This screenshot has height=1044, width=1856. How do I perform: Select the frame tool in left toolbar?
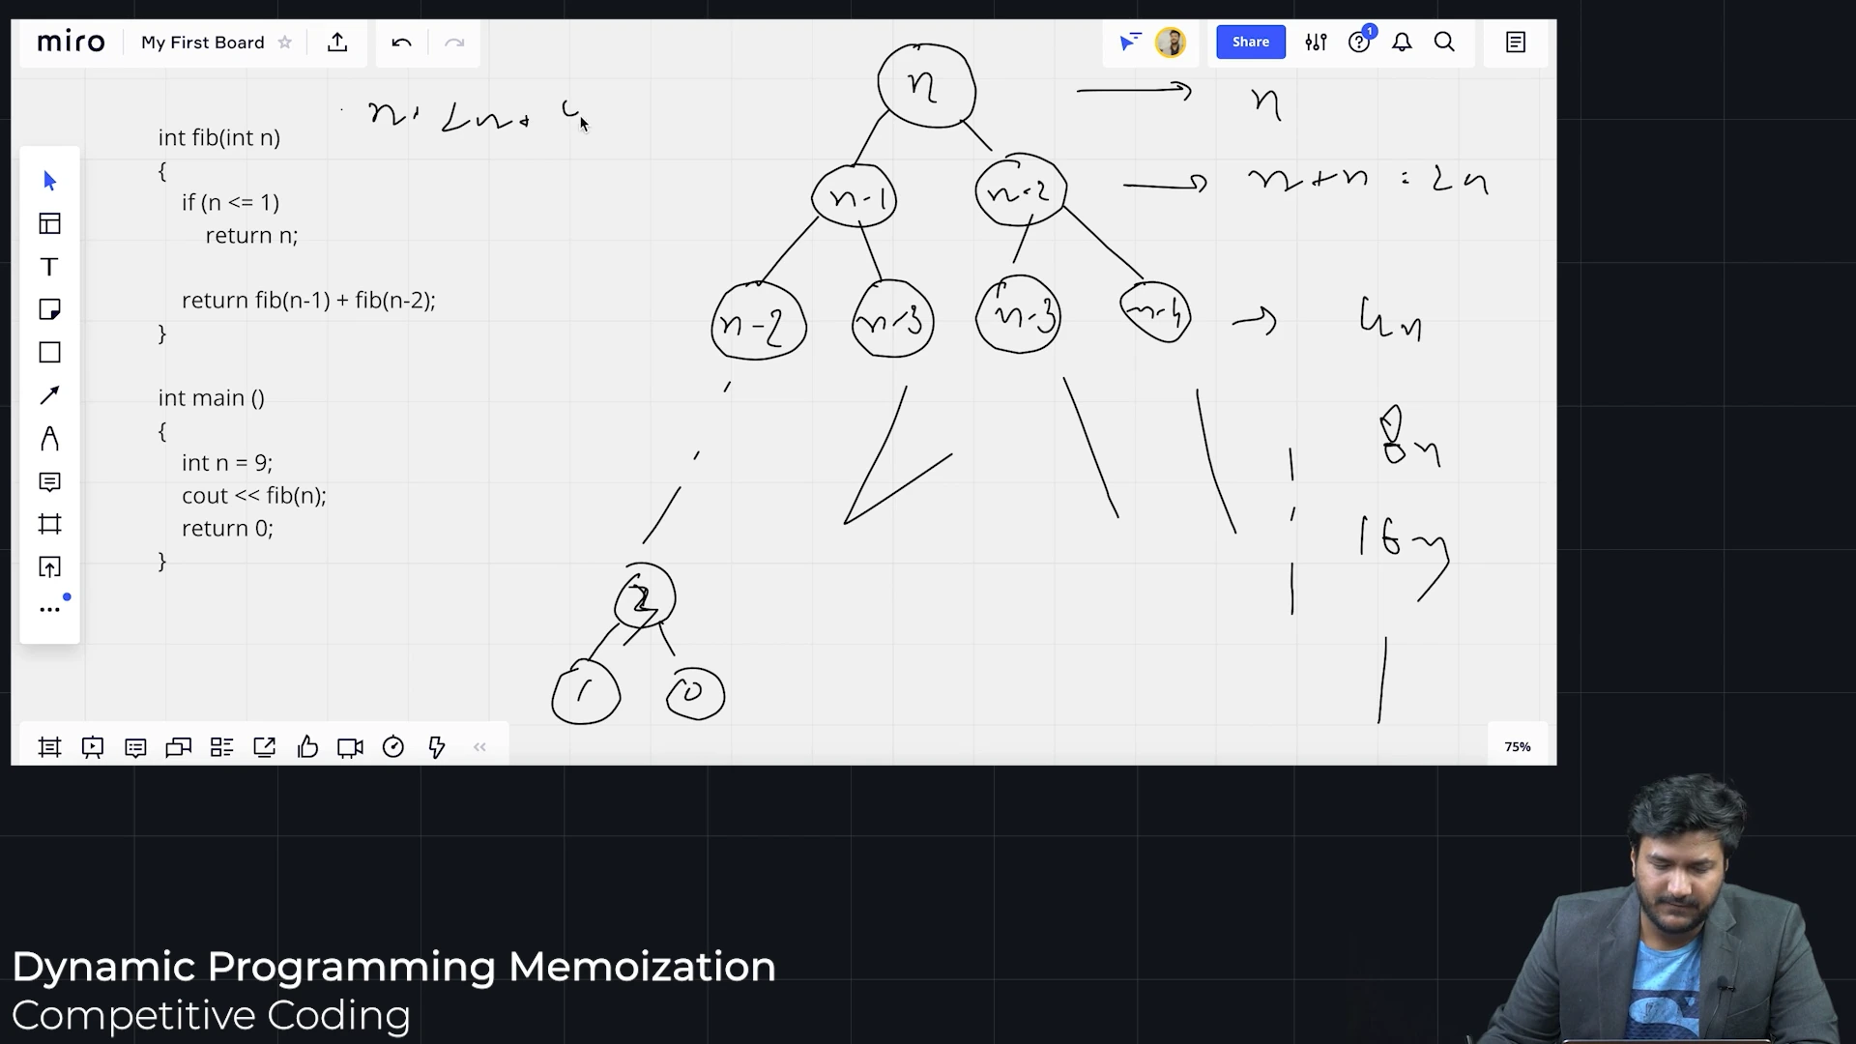click(x=50, y=524)
